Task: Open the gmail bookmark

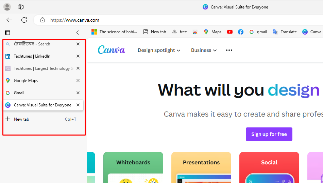Action: click(258, 32)
